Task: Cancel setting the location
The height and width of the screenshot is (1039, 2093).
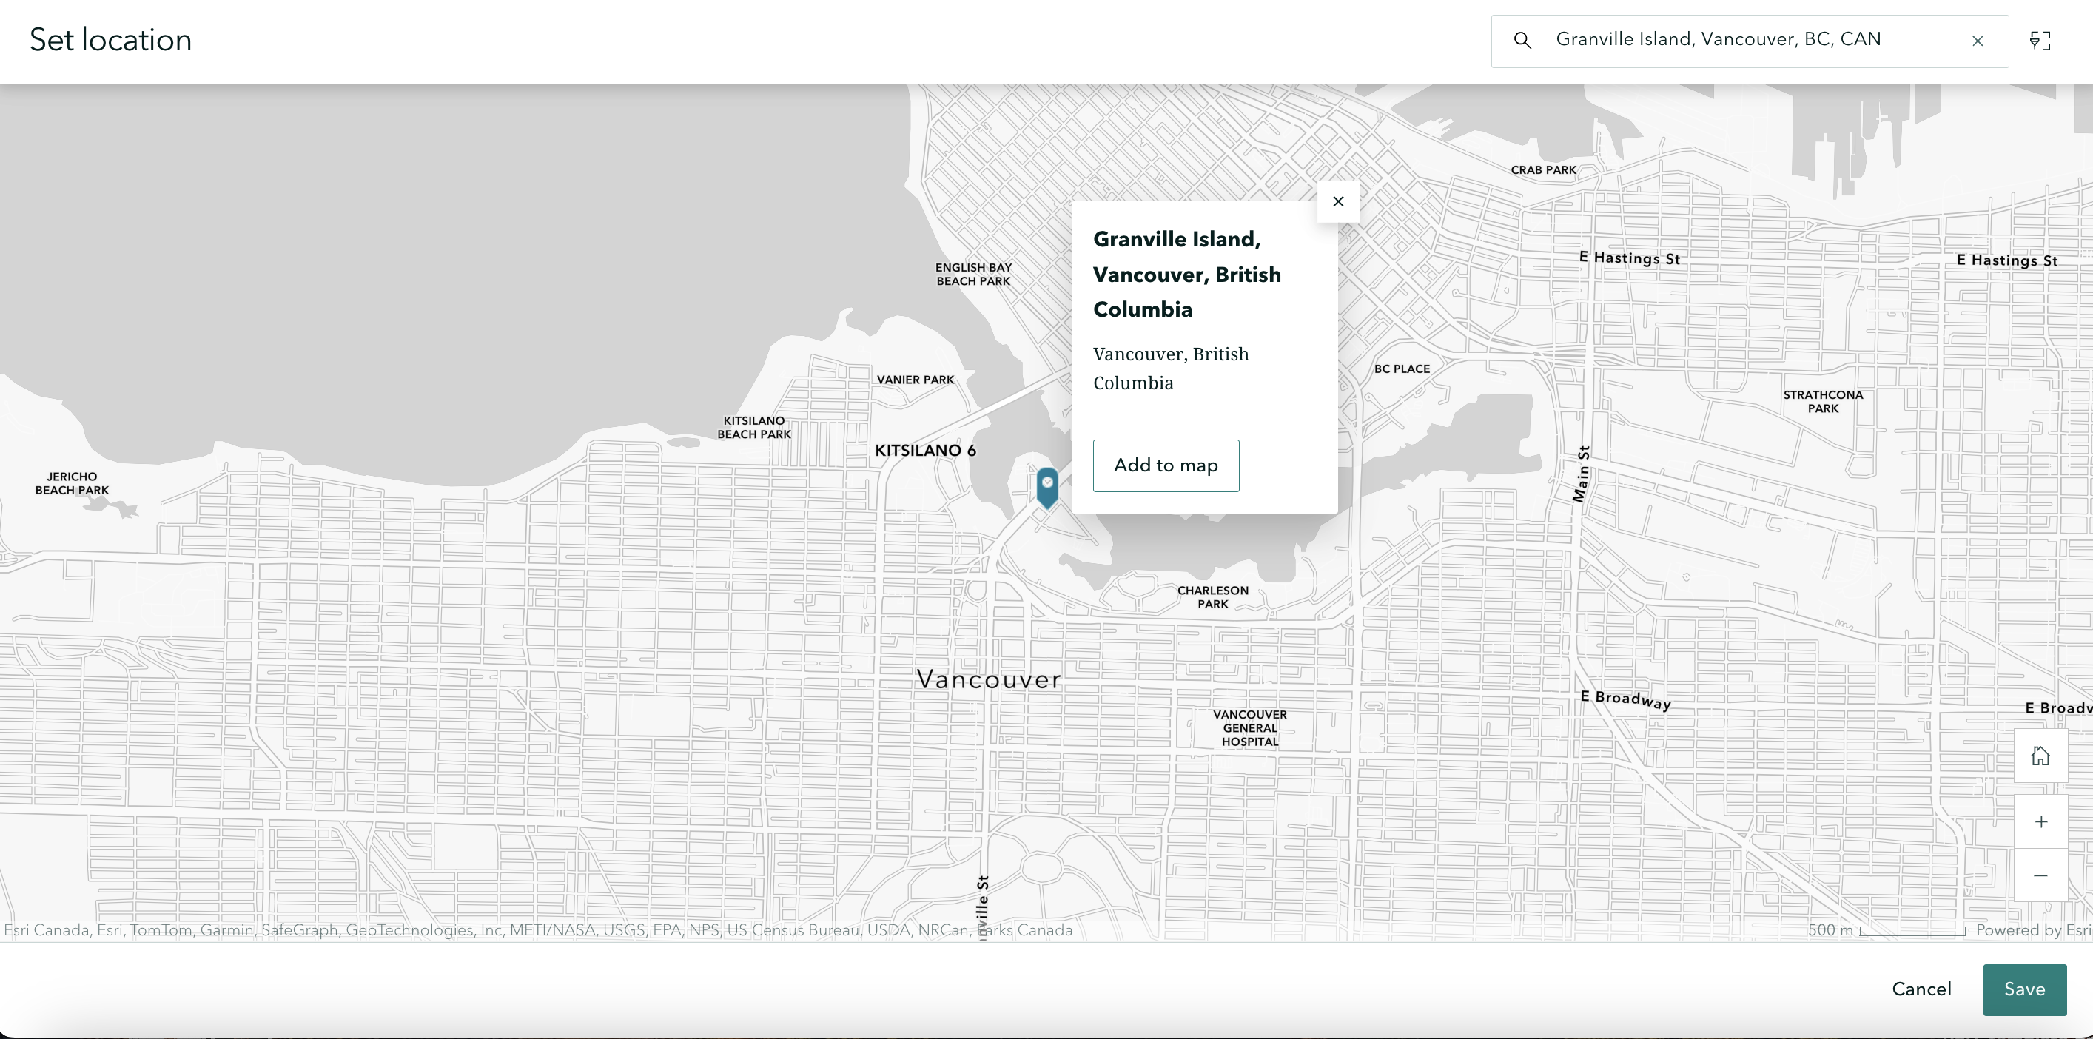Action: (x=1921, y=989)
